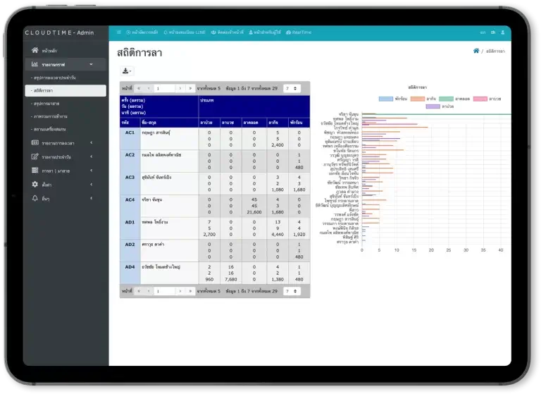The width and height of the screenshot is (541, 394).
Task: Click the page number field in top pagination
Action: click(x=164, y=89)
